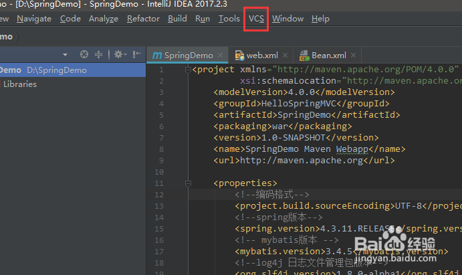462x275 pixels.
Task: Open the Tools menu
Action: point(229,19)
